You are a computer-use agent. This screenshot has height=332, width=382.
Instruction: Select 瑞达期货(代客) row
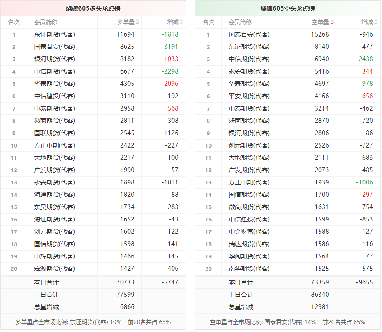(x=288, y=244)
